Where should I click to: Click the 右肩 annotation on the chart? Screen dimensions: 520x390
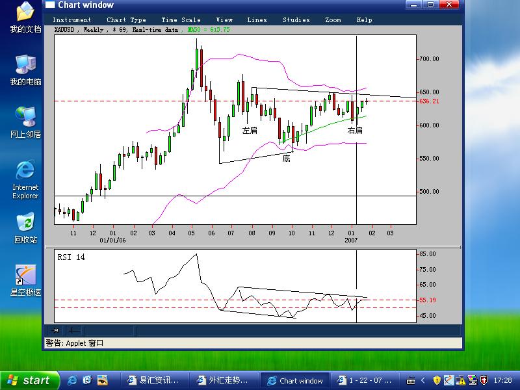(x=355, y=131)
